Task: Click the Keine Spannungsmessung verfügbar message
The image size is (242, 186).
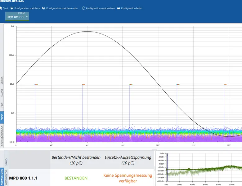Action: (x=128, y=178)
